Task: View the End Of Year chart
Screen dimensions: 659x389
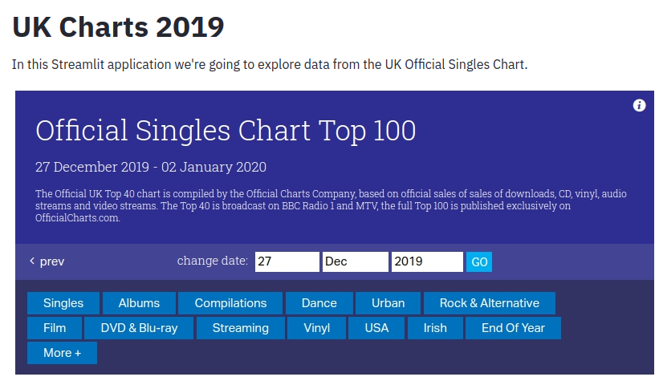Action: pos(515,328)
